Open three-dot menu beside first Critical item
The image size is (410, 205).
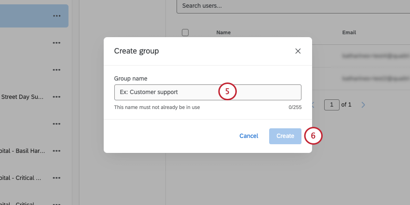[x=57, y=178]
